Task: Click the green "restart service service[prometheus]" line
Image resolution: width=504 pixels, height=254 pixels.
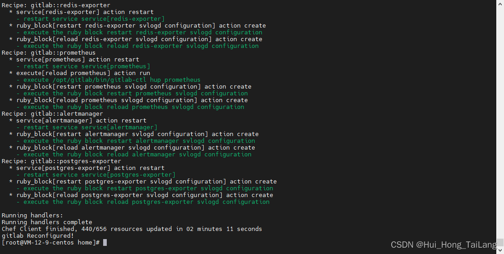Action: (x=86, y=66)
